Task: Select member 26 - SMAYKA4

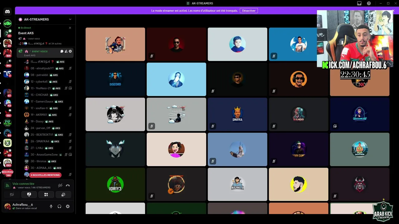Action: point(48,141)
